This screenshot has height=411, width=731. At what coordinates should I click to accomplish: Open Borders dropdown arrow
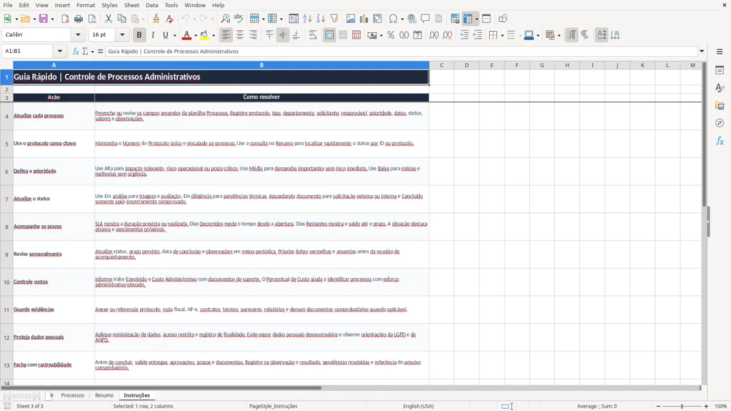coord(501,35)
